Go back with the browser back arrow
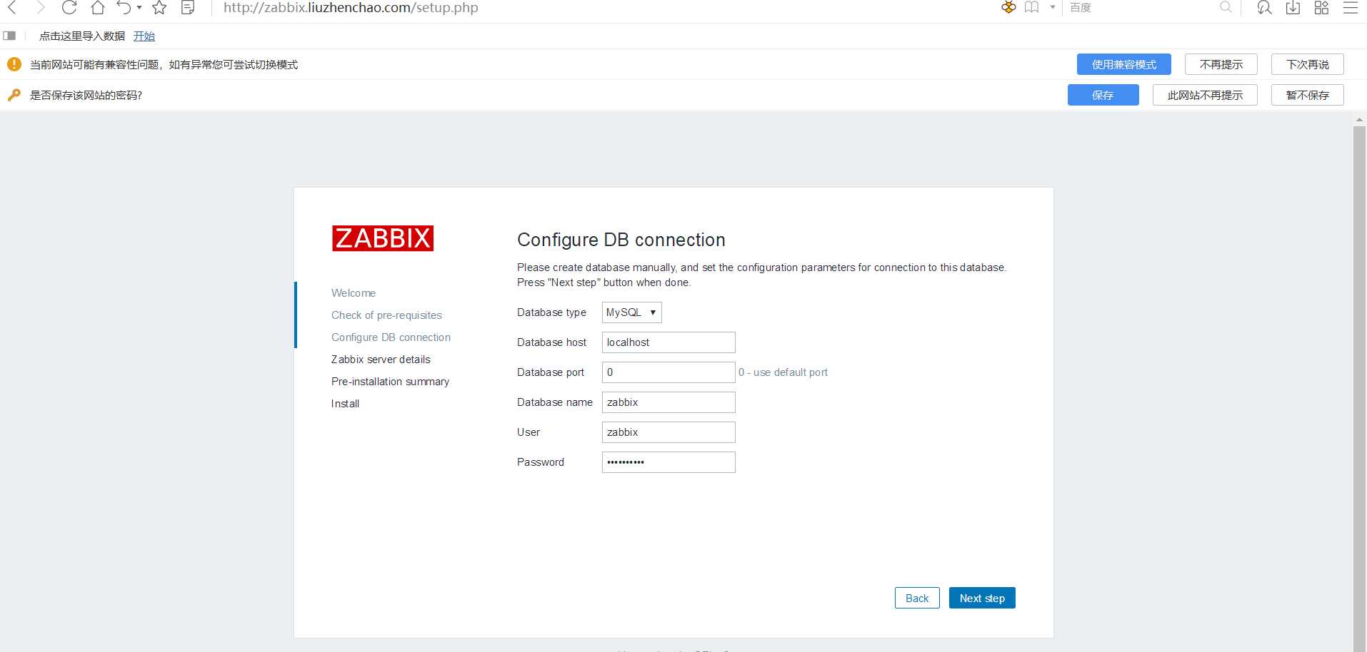This screenshot has width=1367, height=652. tap(11, 8)
